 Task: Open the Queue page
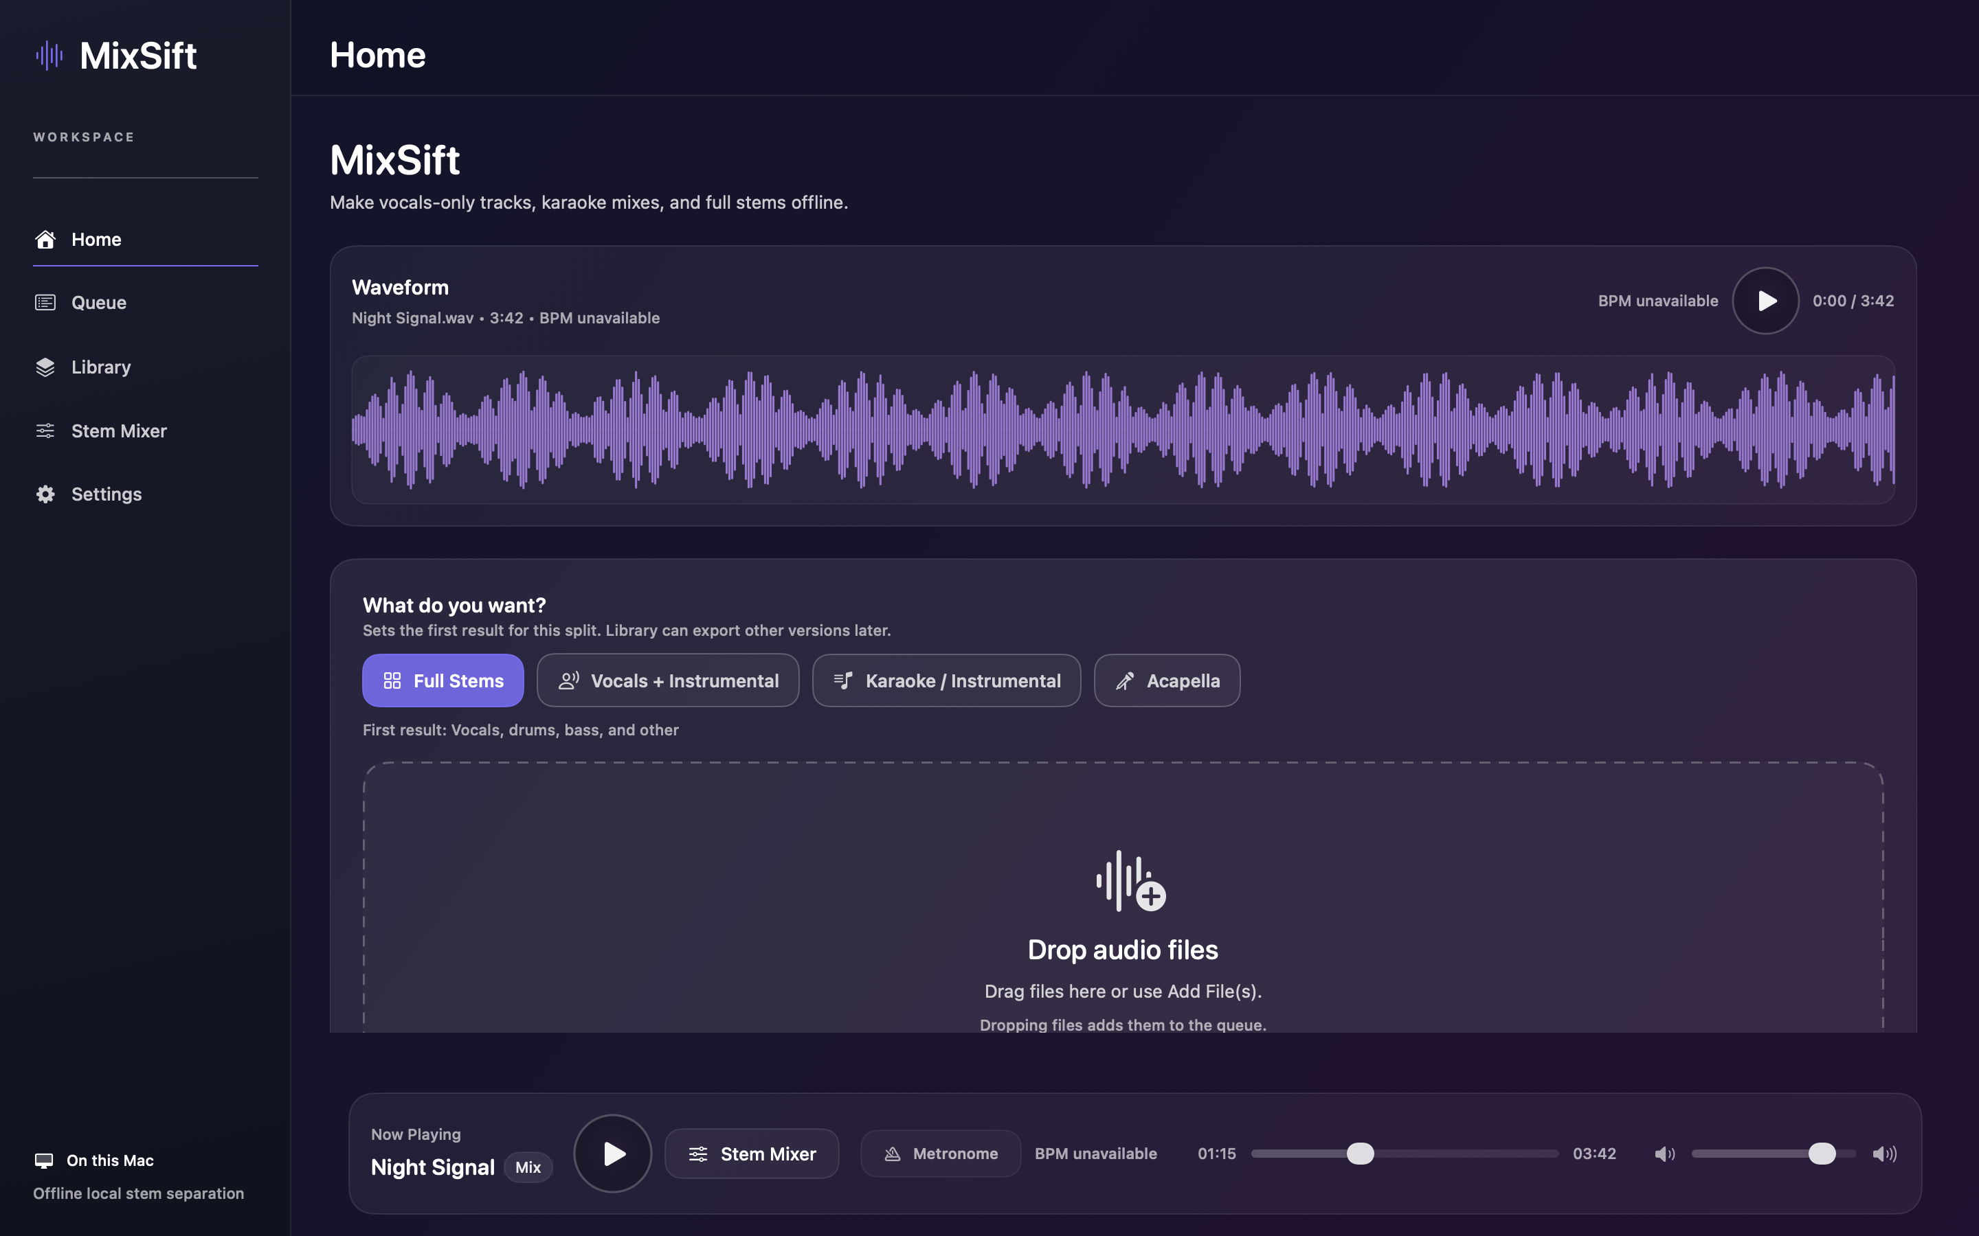click(x=146, y=302)
